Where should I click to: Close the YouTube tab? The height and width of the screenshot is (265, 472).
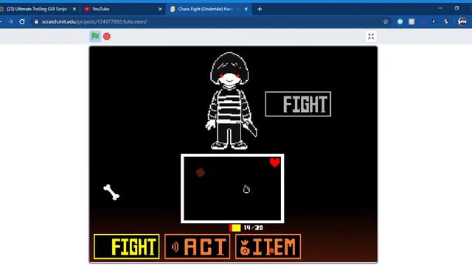(x=160, y=9)
